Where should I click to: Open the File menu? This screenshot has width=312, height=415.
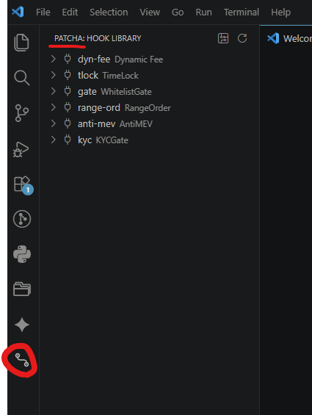[43, 12]
